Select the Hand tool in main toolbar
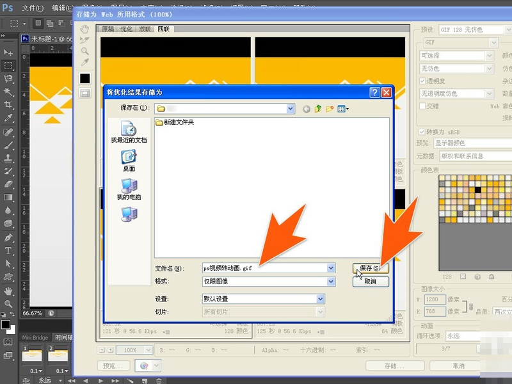The image size is (512, 384). [x=8, y=291]
